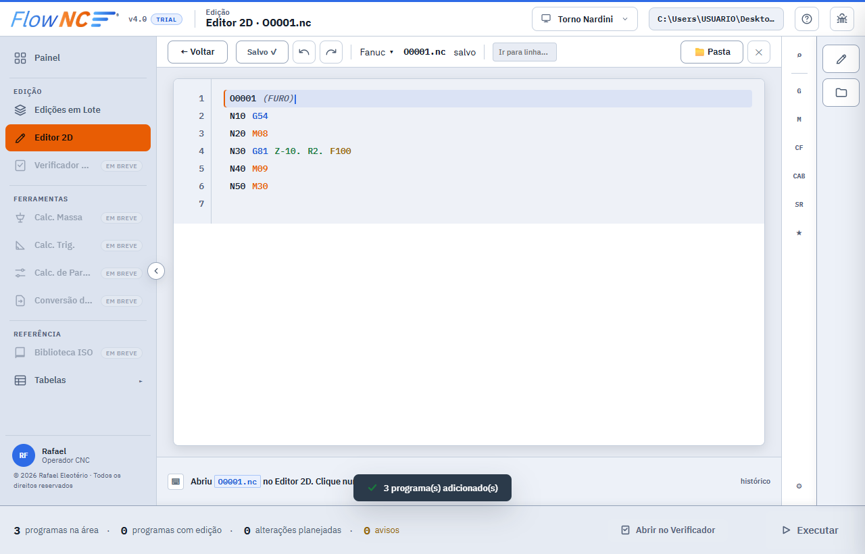
Task: Open the favorites star panel
Action: click(x=799, y=232)
